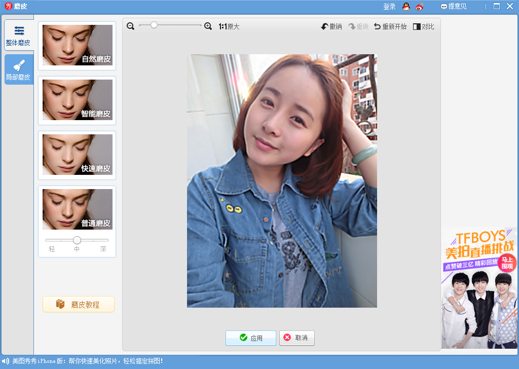Click the zoom in magnifier icon
The width and height of the screenshot is (519, 369).
[208, 26]
